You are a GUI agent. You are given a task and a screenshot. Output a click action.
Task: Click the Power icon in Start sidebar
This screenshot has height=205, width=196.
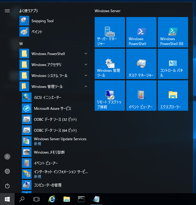7,186
